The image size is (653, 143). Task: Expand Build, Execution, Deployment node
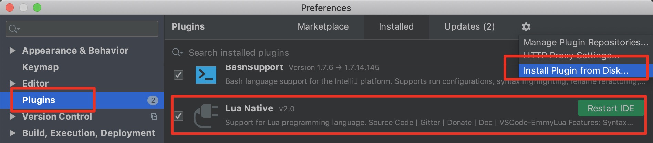click(13, 133)
